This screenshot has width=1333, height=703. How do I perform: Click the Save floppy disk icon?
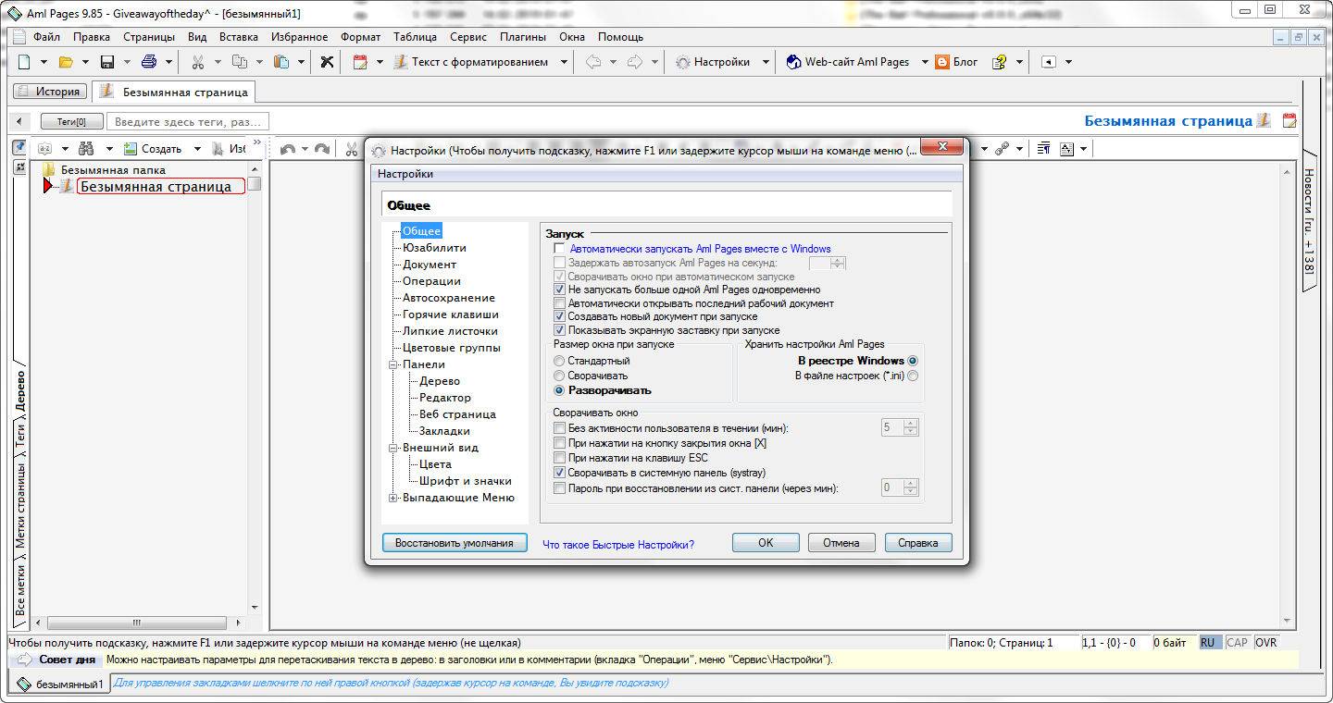107,62
